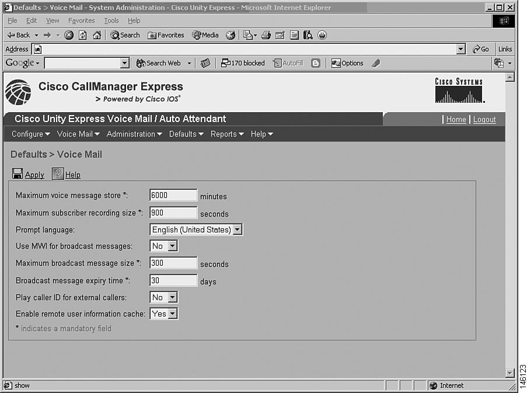
Task: Open the File menu
Action: click(12, 20)
